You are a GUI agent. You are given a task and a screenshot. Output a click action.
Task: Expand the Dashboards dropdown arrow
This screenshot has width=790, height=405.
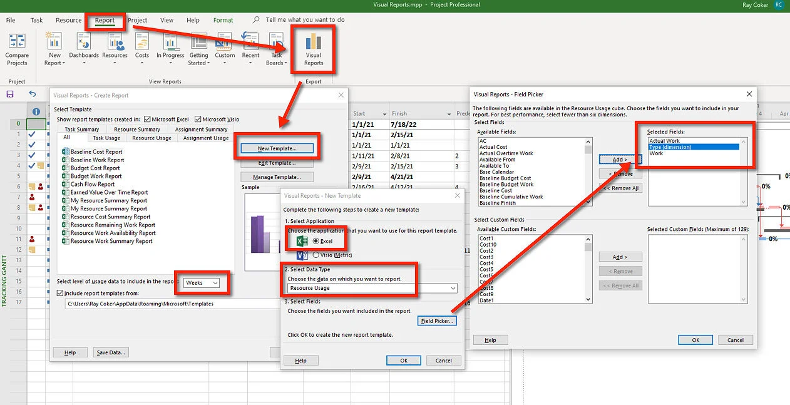click(84, 63)
